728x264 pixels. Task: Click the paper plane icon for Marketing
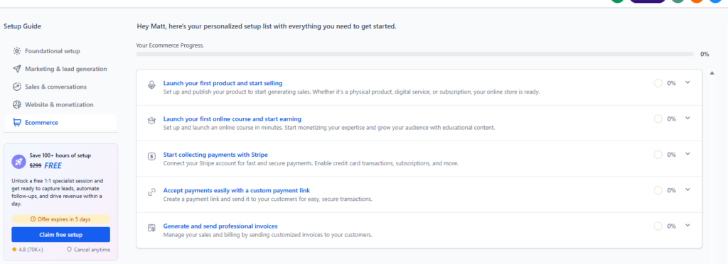click(x=17, y=69)
